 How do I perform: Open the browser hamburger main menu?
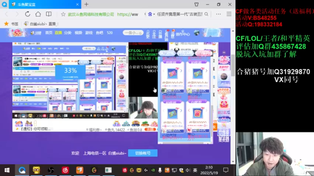(x=229, y=14)
